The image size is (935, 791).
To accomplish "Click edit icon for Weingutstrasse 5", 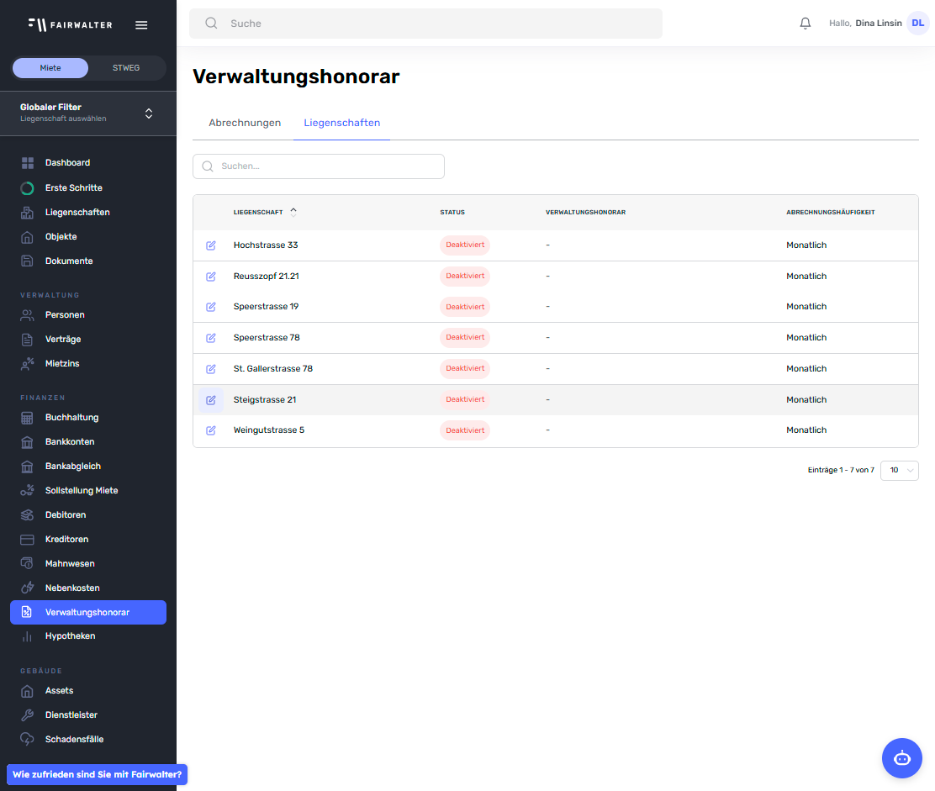I will (211, 430).
